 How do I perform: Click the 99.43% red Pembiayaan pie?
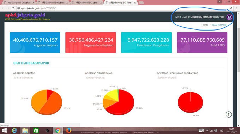coord(190,102)
